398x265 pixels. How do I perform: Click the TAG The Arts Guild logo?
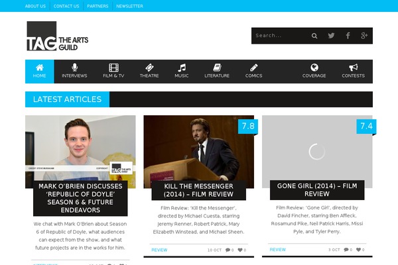pos(58,36)
